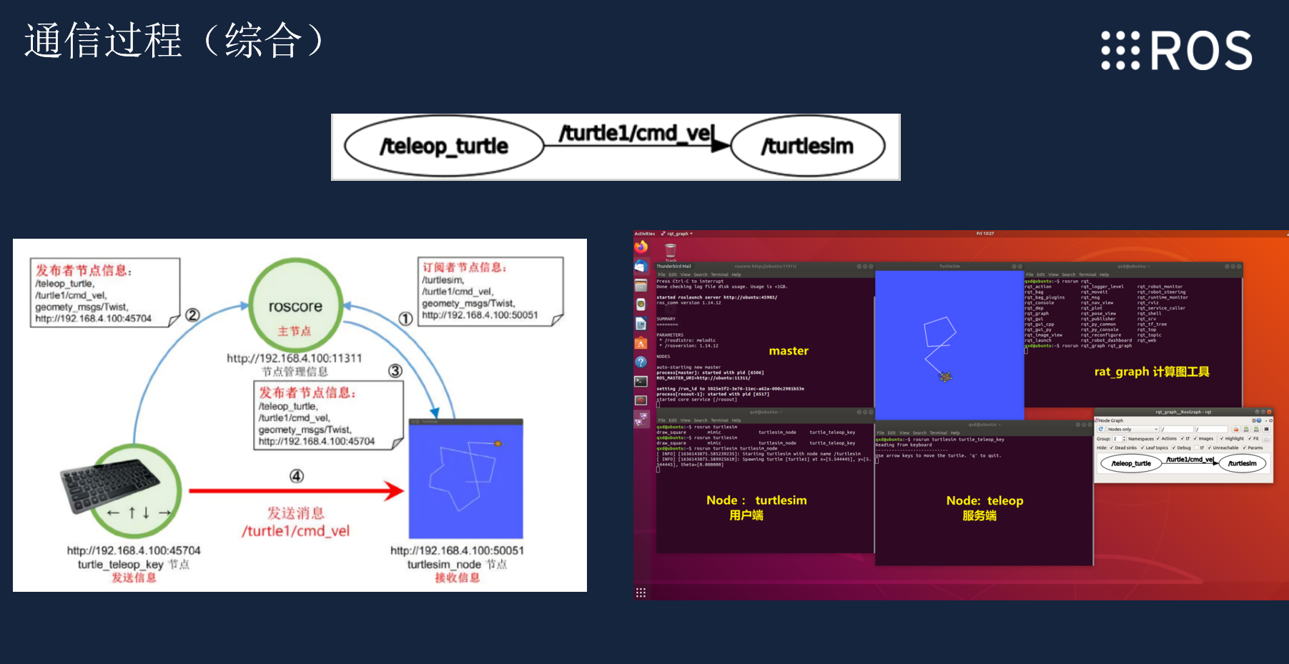Open Terminal menu in roscore terminal window
This screenshot has width=1289, height=664.
point(719,274)
